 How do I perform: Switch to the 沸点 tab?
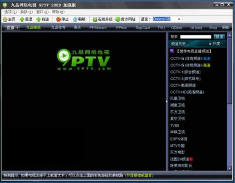pos(77,27)
